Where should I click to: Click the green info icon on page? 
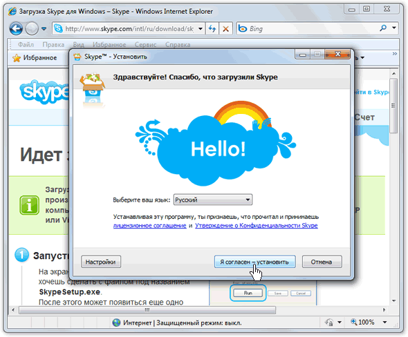30,205
